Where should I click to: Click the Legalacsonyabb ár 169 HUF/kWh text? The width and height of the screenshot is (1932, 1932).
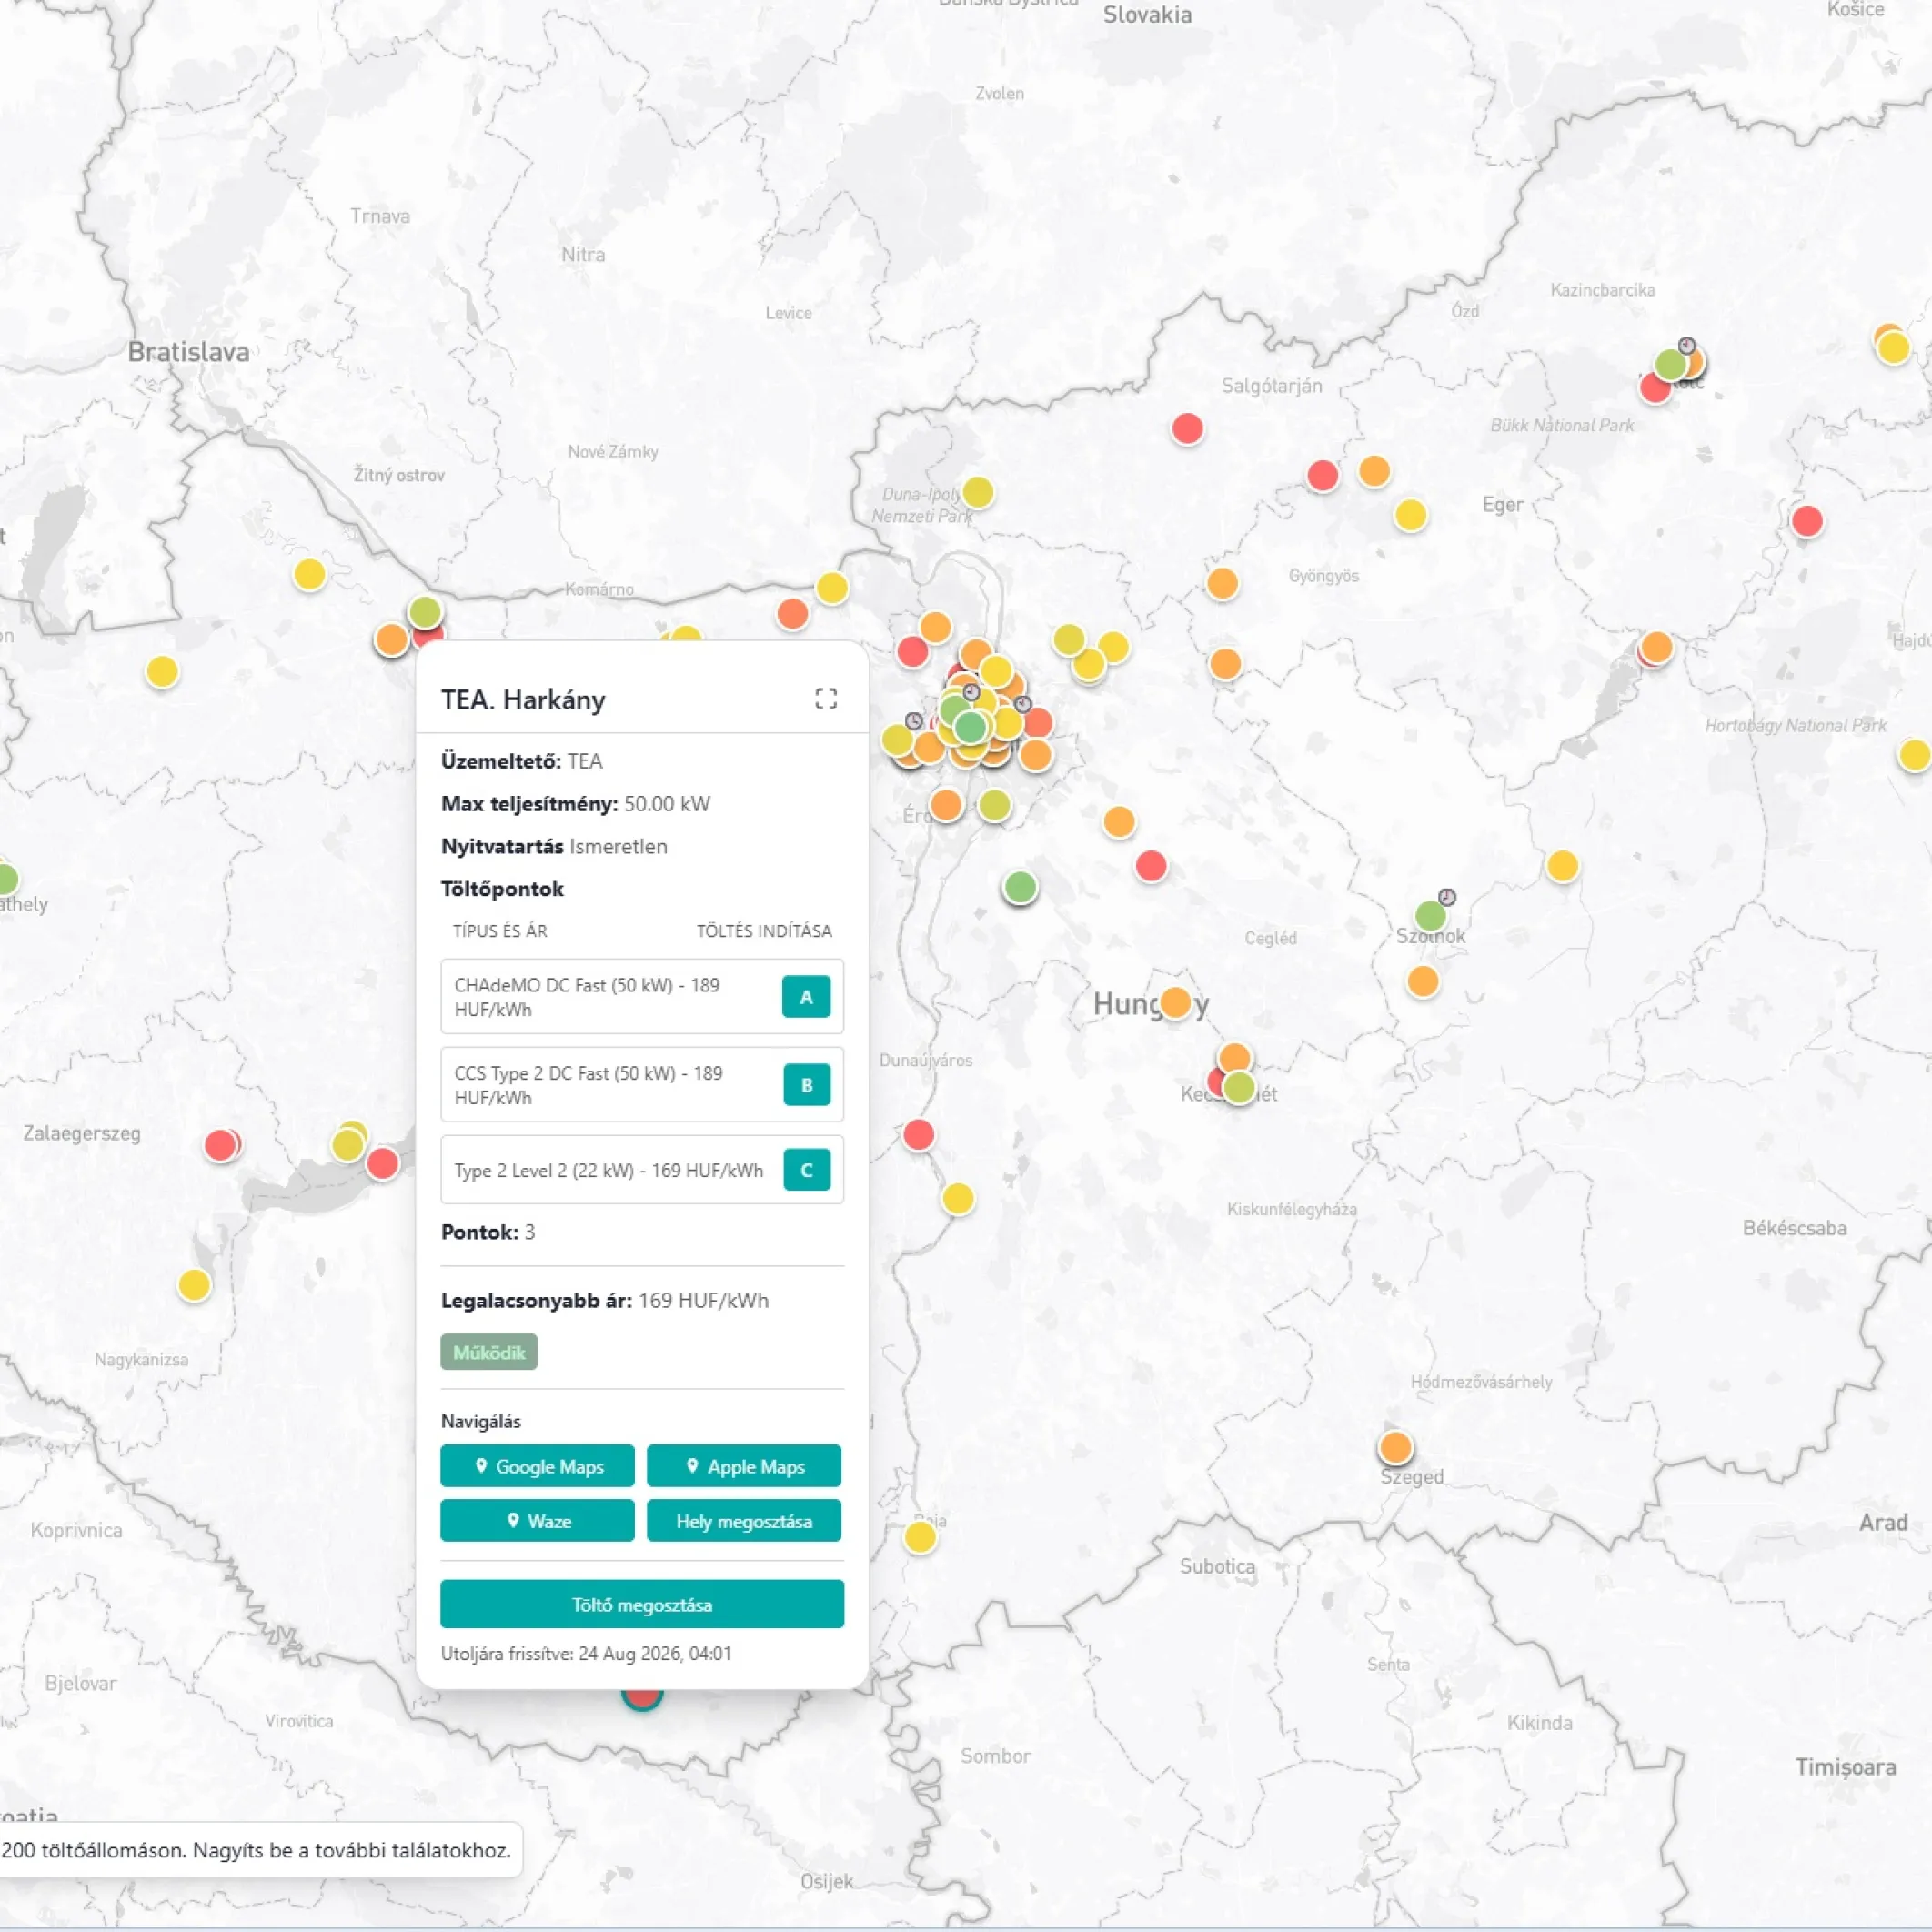605,1300
